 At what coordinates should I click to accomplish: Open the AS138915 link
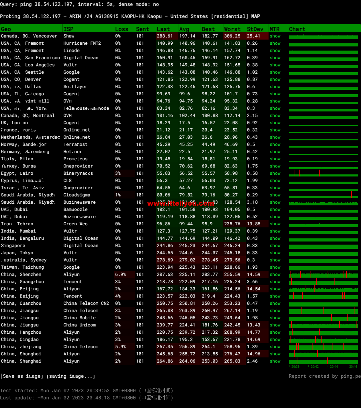click(x=107, y=16)
